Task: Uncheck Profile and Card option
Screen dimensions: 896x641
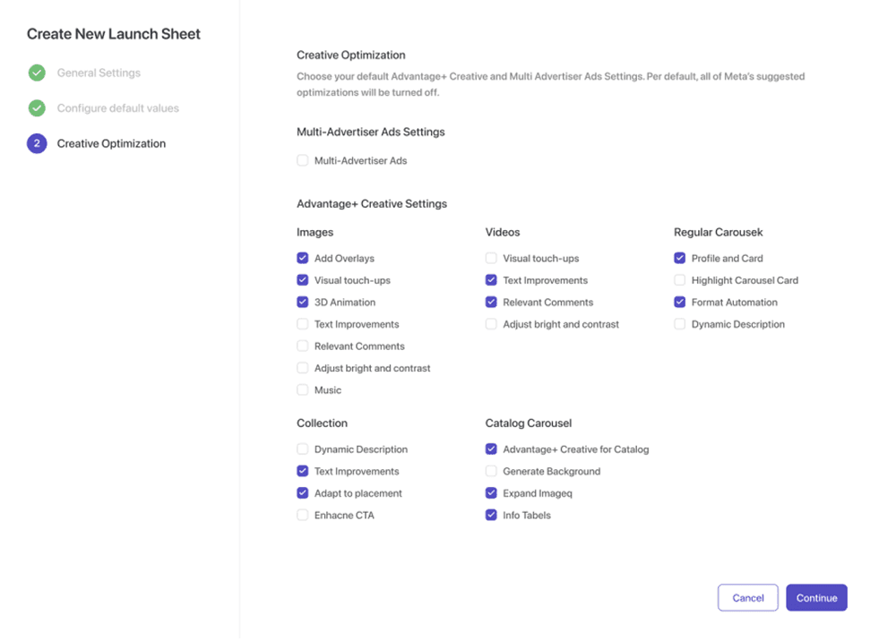Action: point(679,258)
